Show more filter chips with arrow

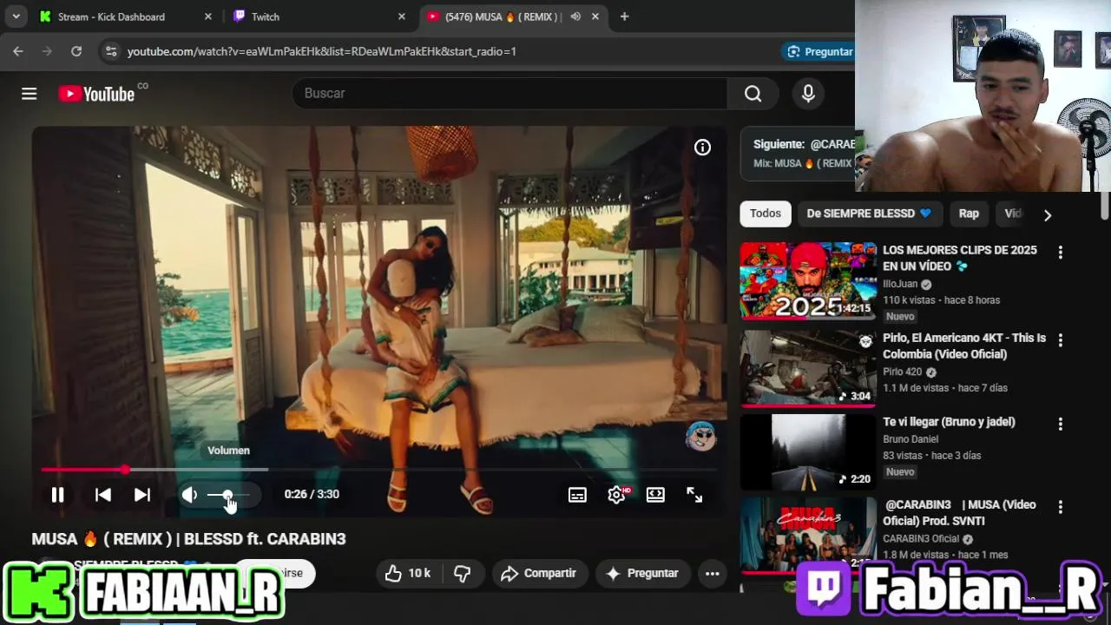point(1047,214)
